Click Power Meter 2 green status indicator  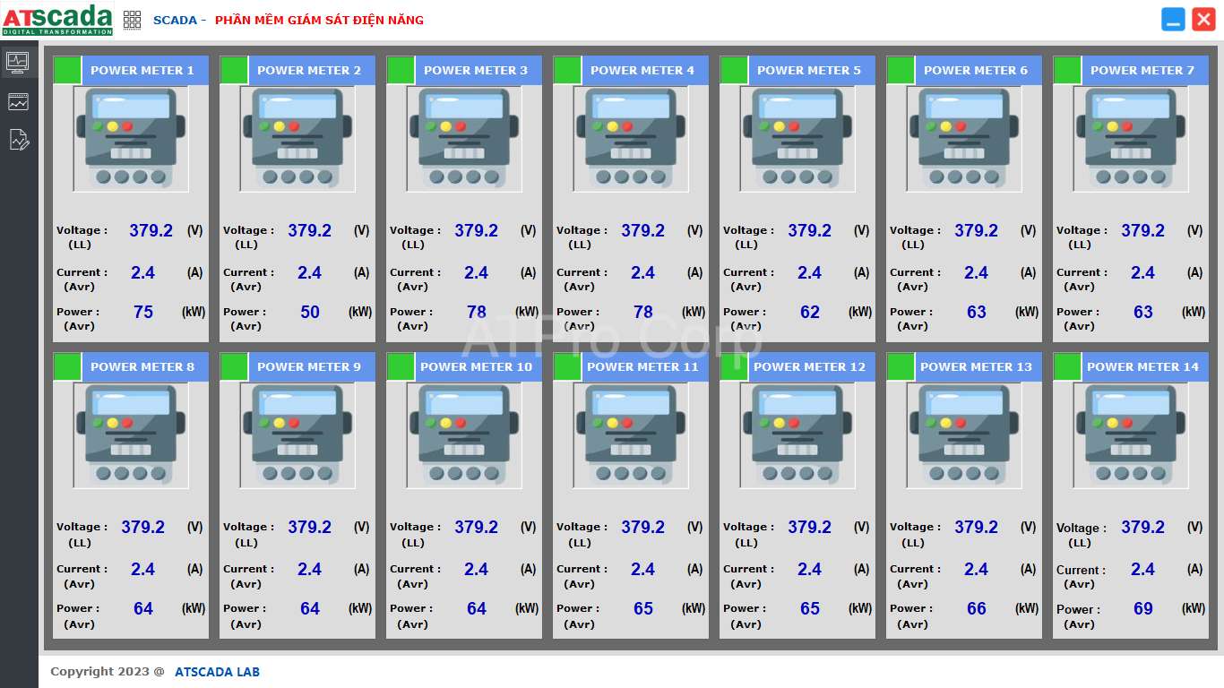pyautogui.click(x=234, y=70)
